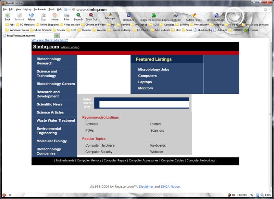The image size is (274, 199).
Task: Open the File menu
Action: 5,9
